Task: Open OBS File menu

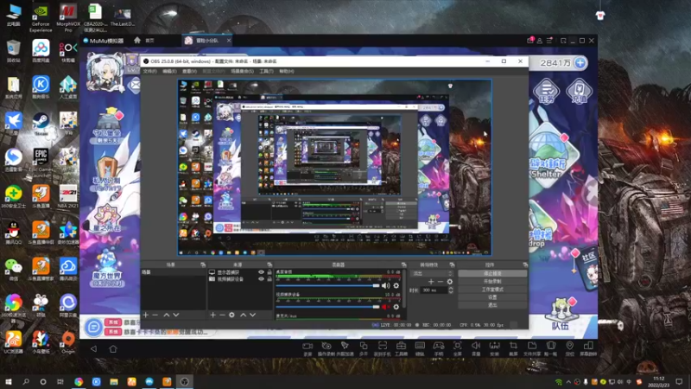Action: click(x=149, y=71)
